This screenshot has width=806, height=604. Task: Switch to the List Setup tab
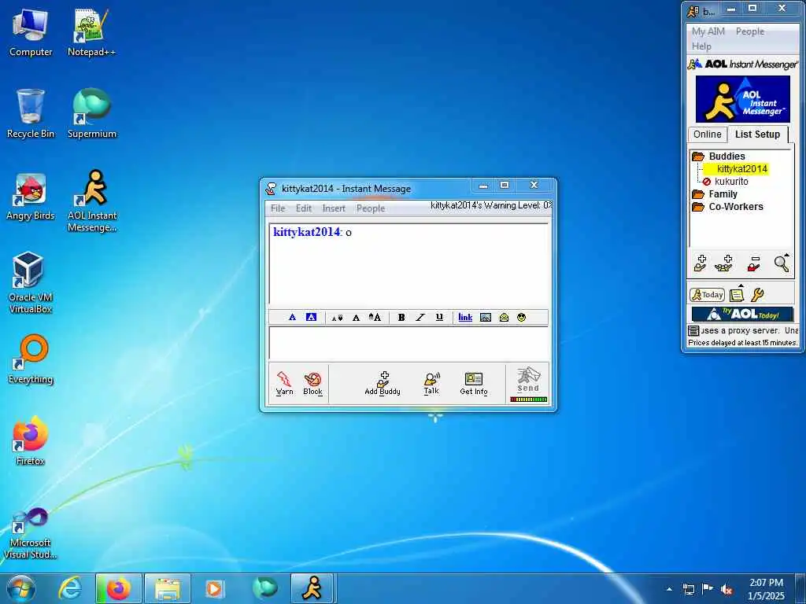[x=757, y=134]
